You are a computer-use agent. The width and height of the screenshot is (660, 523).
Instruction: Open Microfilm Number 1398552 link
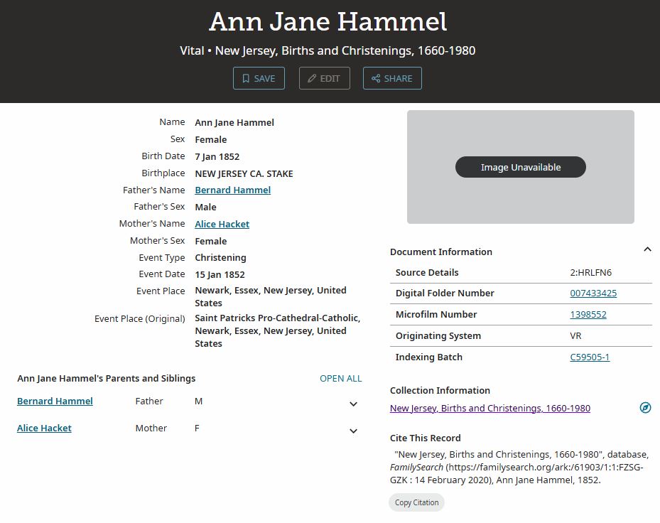pyautogui.click(x=588, y=314)
